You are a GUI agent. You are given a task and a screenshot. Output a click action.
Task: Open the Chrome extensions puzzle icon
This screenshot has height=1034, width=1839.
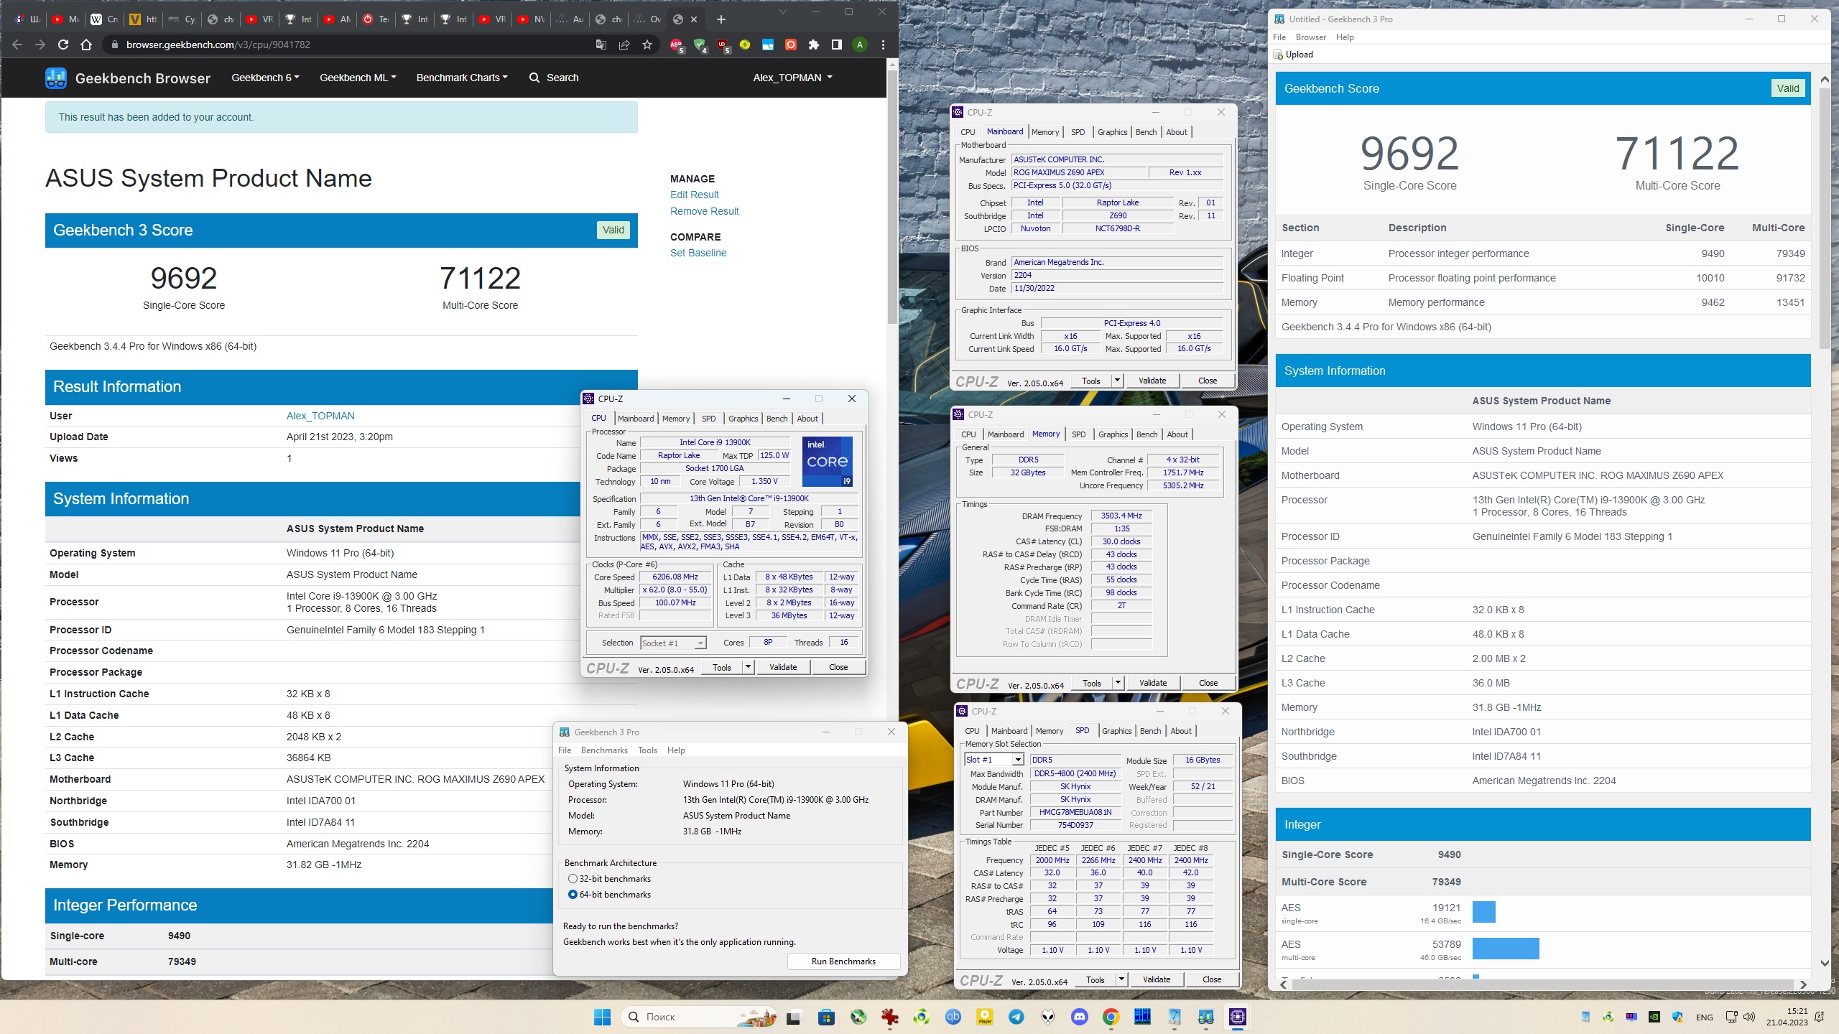click(x=814, y=45)
